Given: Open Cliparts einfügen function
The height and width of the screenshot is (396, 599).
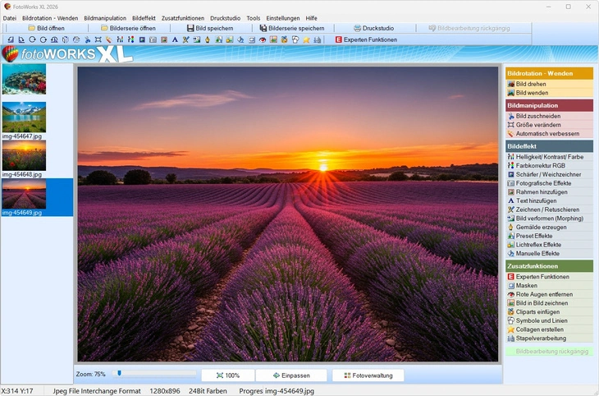Looking at the screenshot, I should pos(537,311).
